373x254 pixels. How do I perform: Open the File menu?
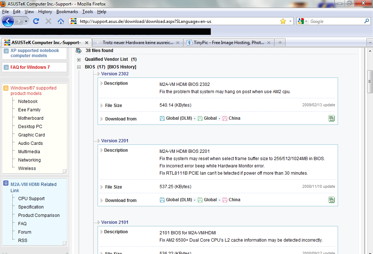pyautogui.click(x=5, y=12)
